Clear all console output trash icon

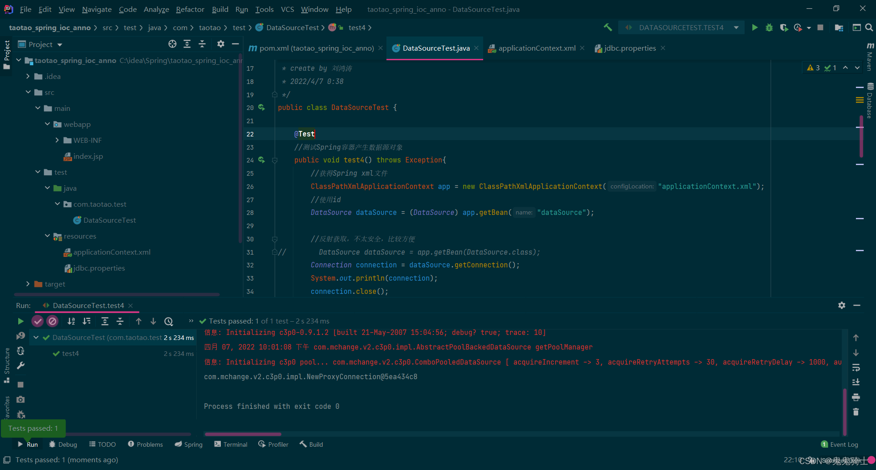tap(856, 412)
